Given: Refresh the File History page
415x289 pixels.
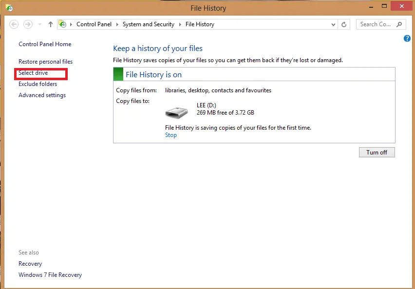Looking at the screenshot, I should 344,25.
